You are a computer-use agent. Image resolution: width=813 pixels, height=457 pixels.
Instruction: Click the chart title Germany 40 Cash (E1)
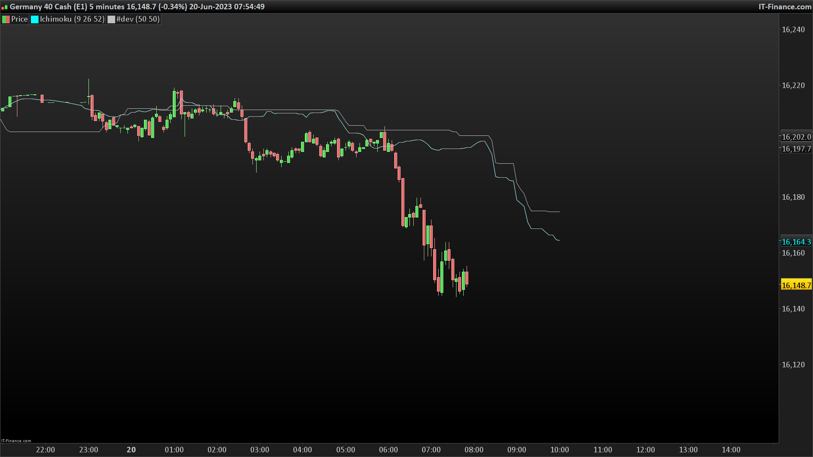point(48,7)
